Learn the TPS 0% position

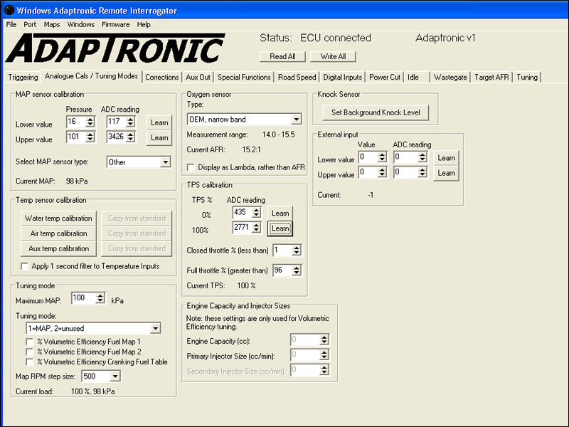pyautogui.click(x=280, y=213)
